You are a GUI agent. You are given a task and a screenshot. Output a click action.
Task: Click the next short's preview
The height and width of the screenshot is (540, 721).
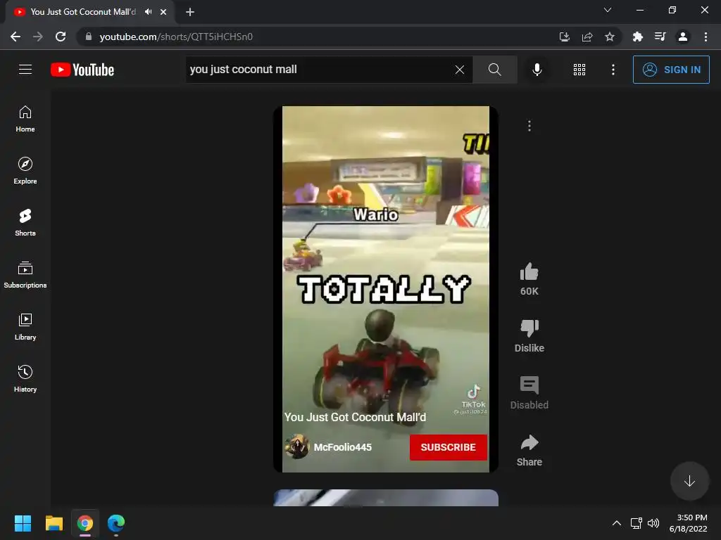(x=386, y=498)
